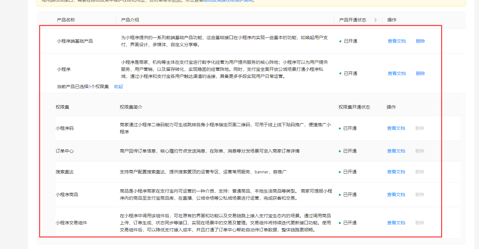Open 查看文档 for 小程序端基础产品

pos(397,41)
